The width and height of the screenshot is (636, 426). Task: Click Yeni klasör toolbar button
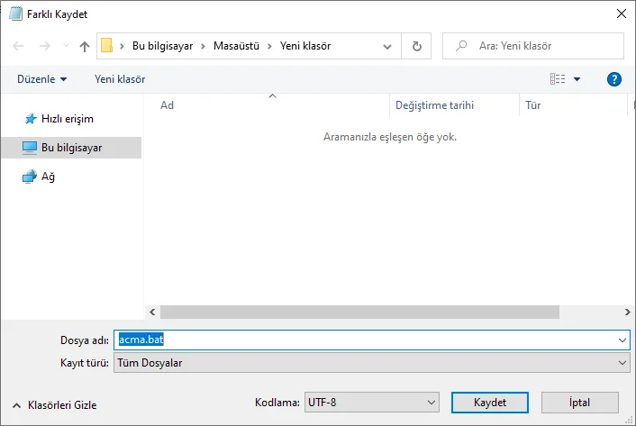120,79
